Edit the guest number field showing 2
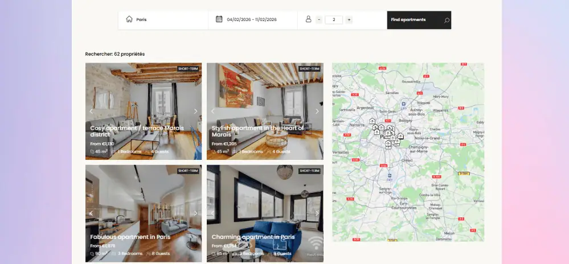This screenshot has width=569, height=264. (x=334, y=20)
